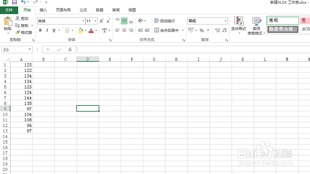Undo the last action
Image resolution: width=310 pixels, height=174 pixels.
click(23, 2)
